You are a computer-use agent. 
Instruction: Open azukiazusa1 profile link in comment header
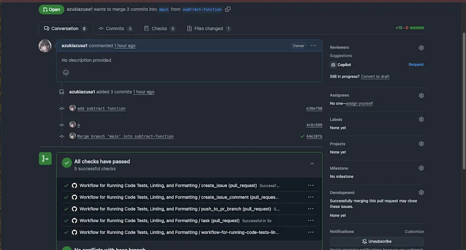pos(74,46)
